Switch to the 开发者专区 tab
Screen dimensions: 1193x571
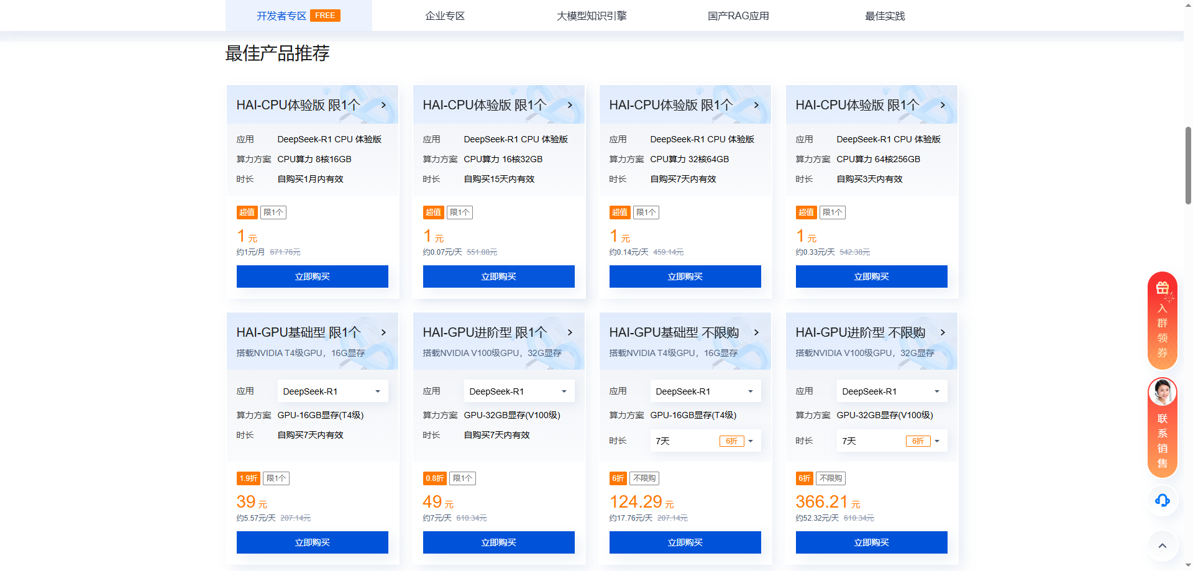(298, 16)
